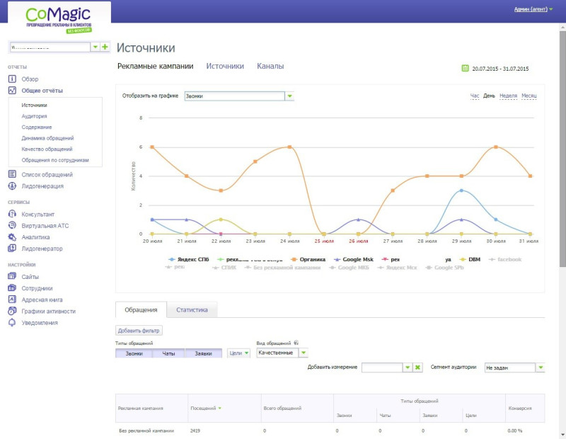The width and height of the screenshot is (566, 439).
Task: Click the Аналитика gears icon
Action: (12, 237)
